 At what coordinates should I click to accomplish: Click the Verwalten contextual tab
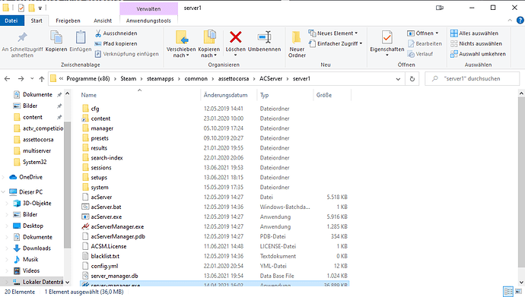(x=148, y=8)
